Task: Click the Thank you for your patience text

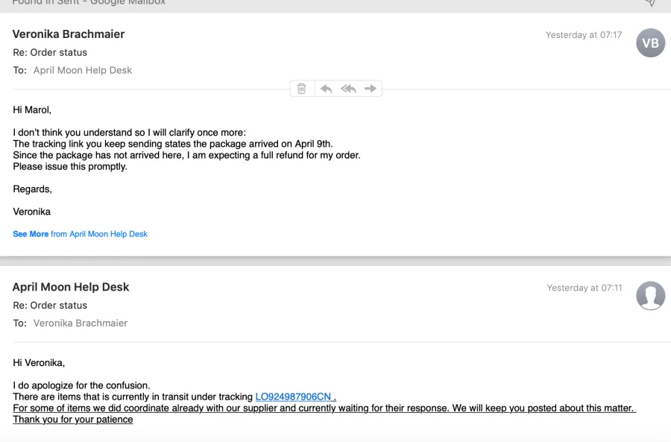Action: click(73, 420)
